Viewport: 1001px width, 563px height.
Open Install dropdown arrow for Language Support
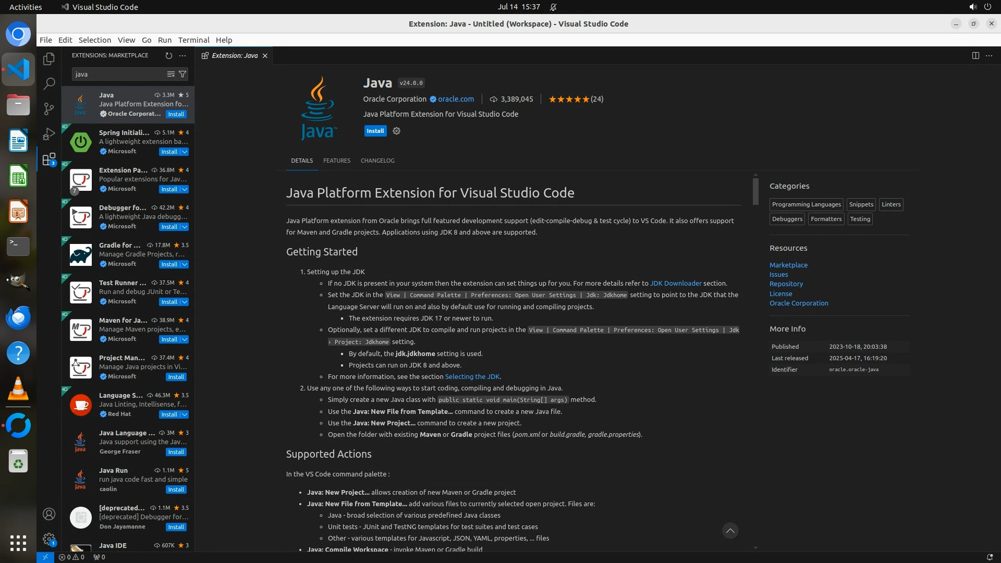185,414
